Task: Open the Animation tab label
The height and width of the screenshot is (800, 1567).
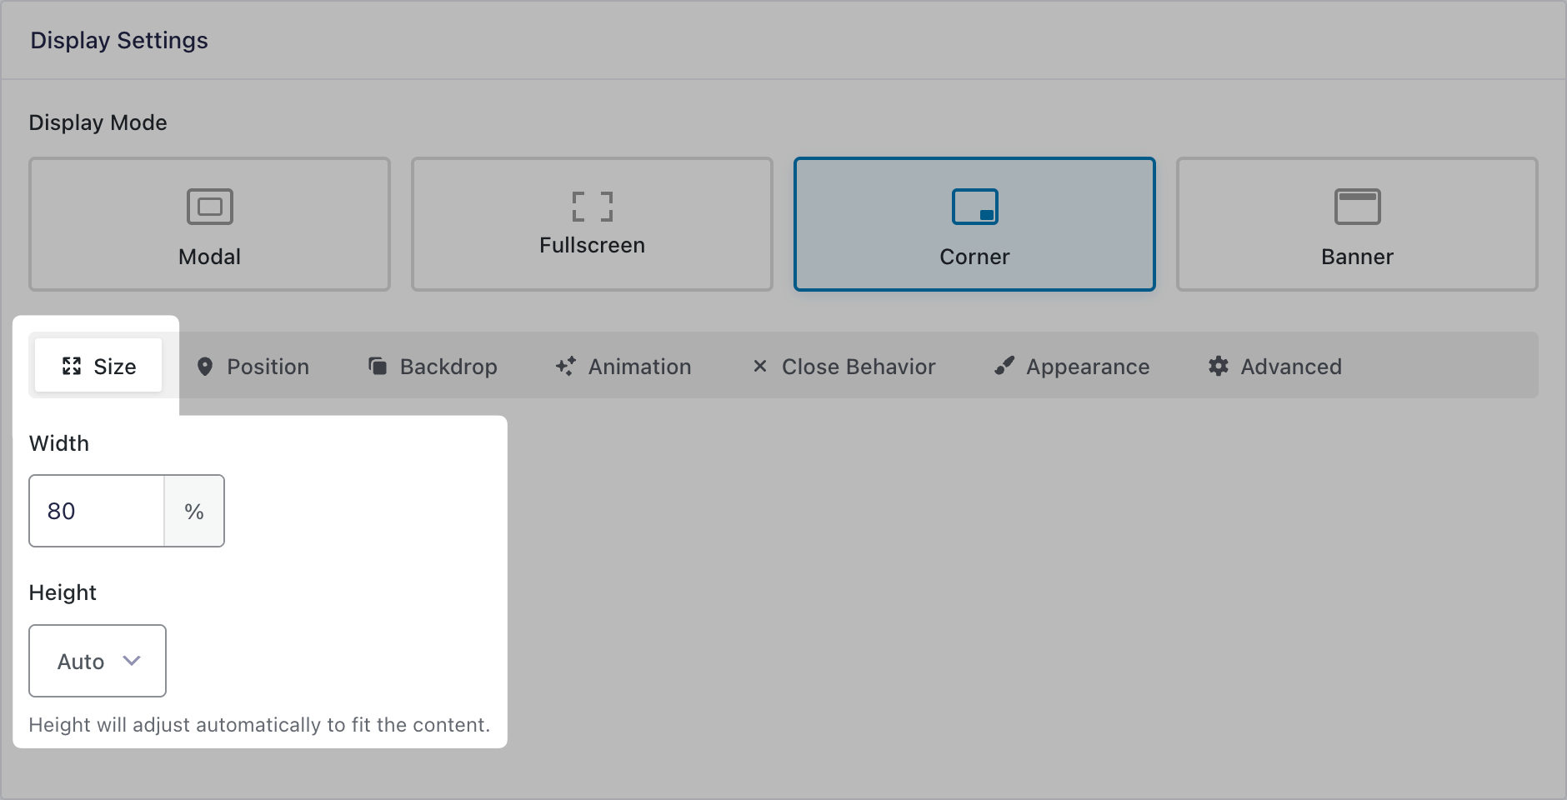Action: pyautogui.click(x=639, y=367)
